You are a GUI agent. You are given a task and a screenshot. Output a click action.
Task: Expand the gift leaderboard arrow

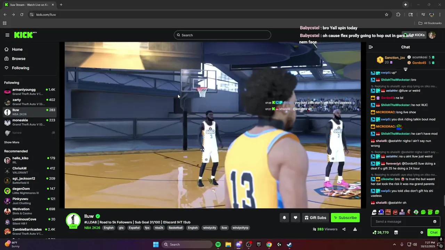click(x=405, y=69)
